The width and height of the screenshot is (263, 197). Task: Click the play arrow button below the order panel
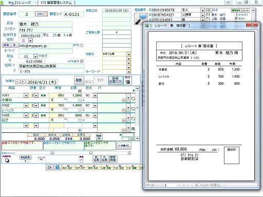(x=49, y=167)
